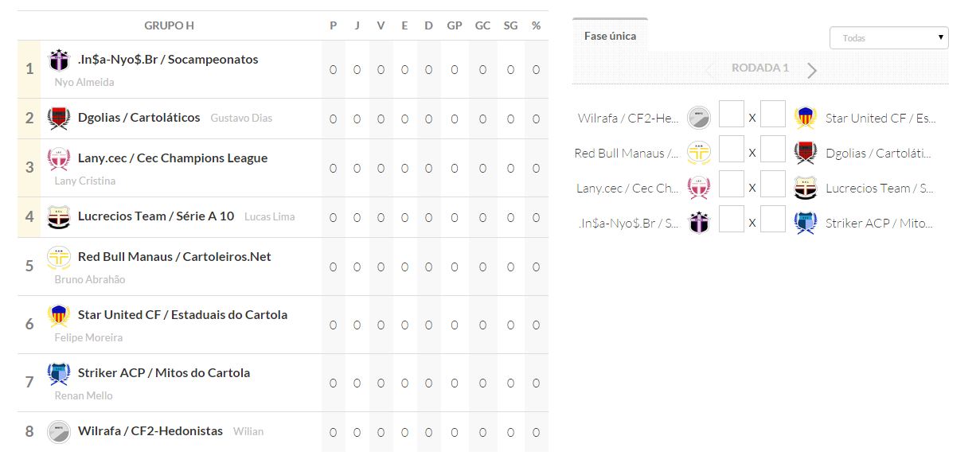The height and width of the screenshot is (471, 980).
Task: Click Lucrecios Team crest in standings table
Action: click(59, 216)
